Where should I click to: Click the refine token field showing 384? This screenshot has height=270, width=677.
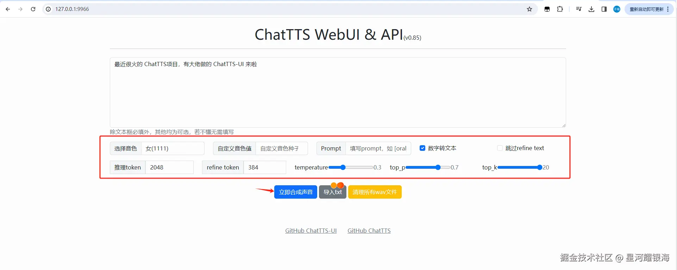click(x=264, y=167)
